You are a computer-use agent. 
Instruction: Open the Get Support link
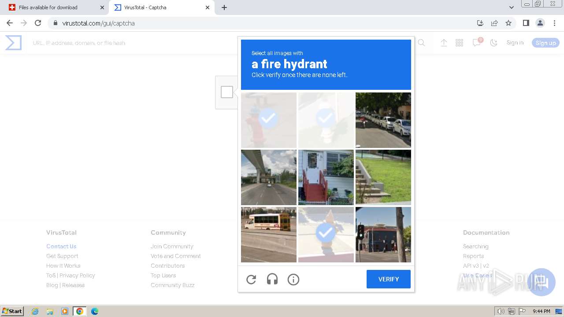point(62,256)
